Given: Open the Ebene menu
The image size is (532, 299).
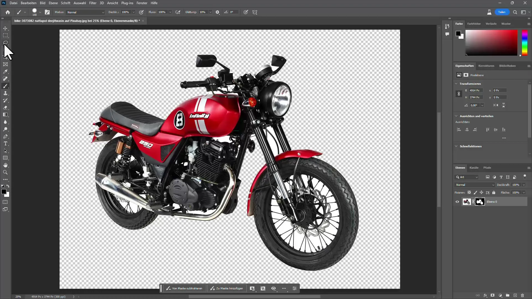Looking at the screenshot, I should pyautogui.click(x=53, y=3).
